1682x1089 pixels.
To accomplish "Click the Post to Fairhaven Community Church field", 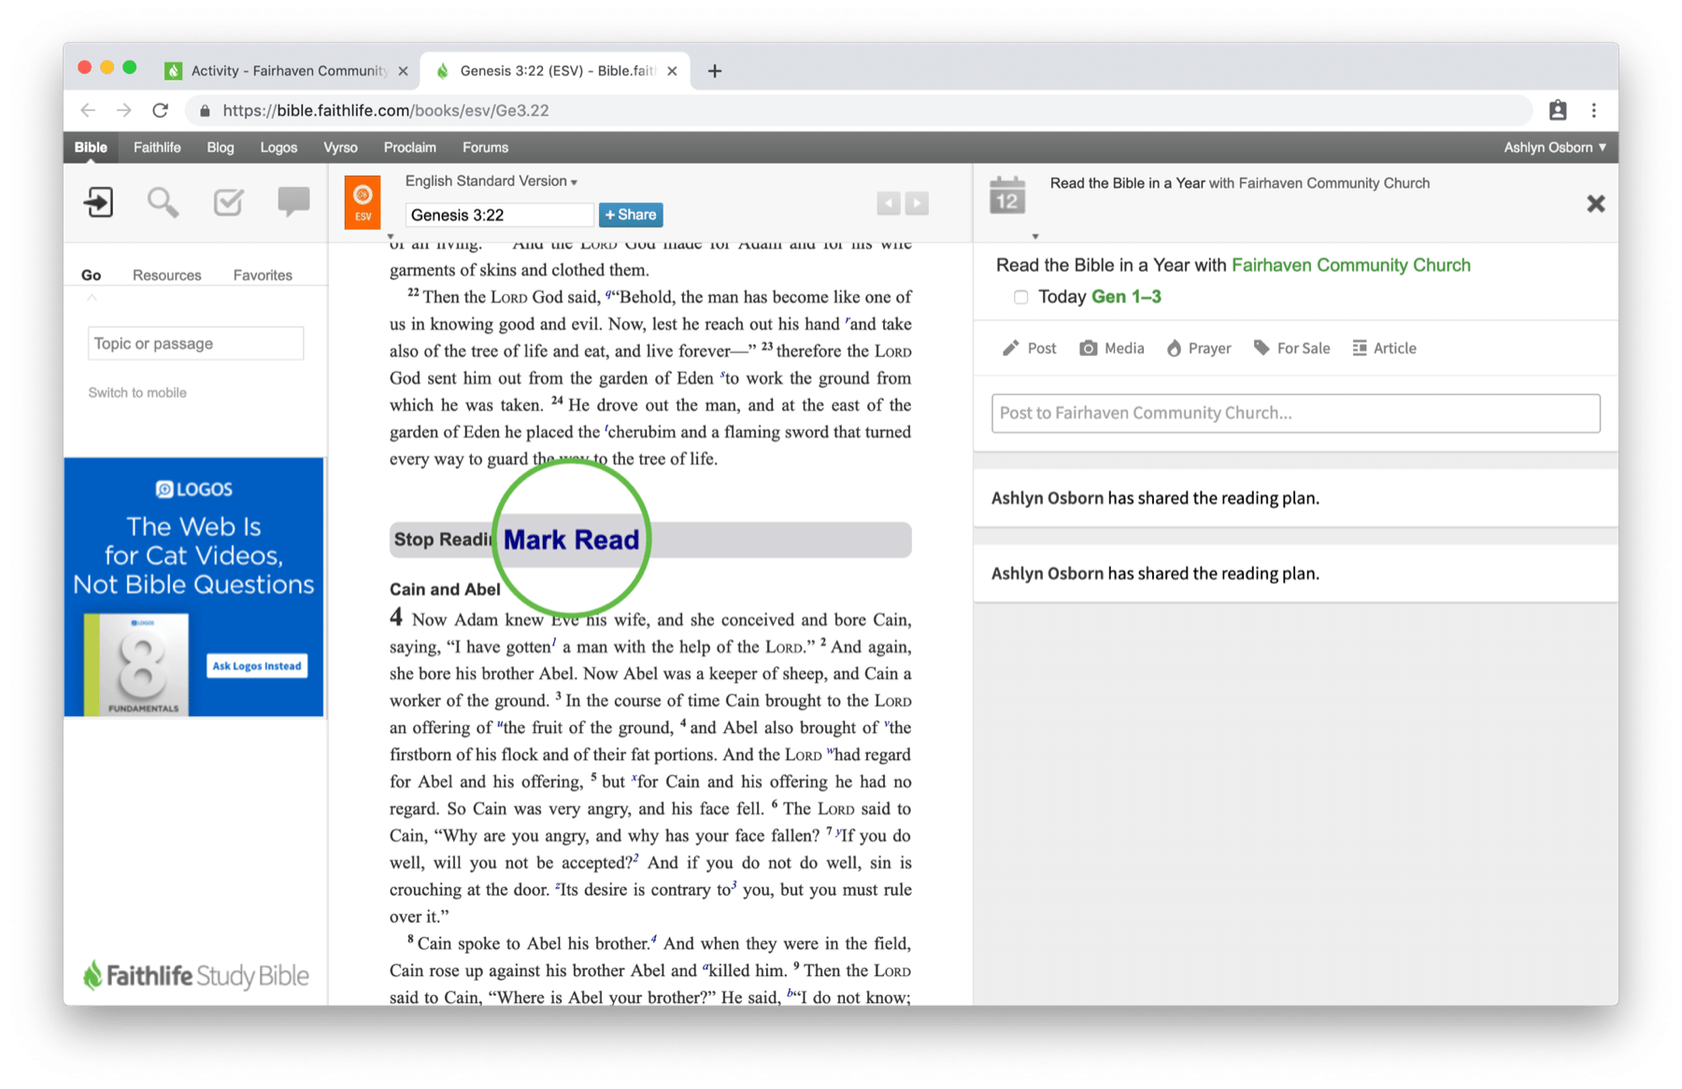I will (1295, 413).
